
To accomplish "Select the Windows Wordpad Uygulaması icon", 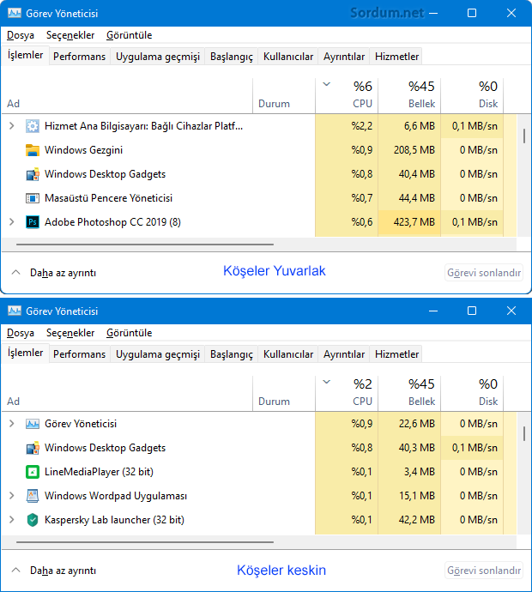I will pyautogui.click(x=33, y=496).
